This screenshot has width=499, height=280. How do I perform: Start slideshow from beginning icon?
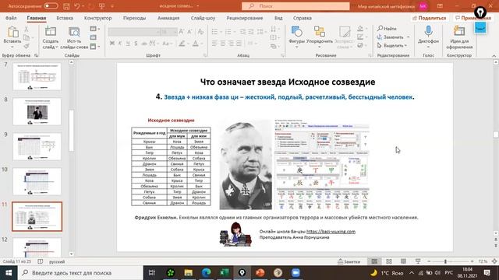coord(102,6)
